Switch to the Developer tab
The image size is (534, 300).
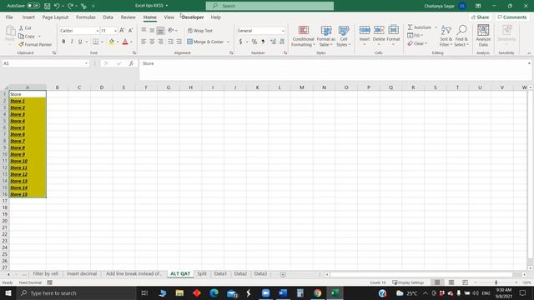pyautogui.click(x=193, y=17)
